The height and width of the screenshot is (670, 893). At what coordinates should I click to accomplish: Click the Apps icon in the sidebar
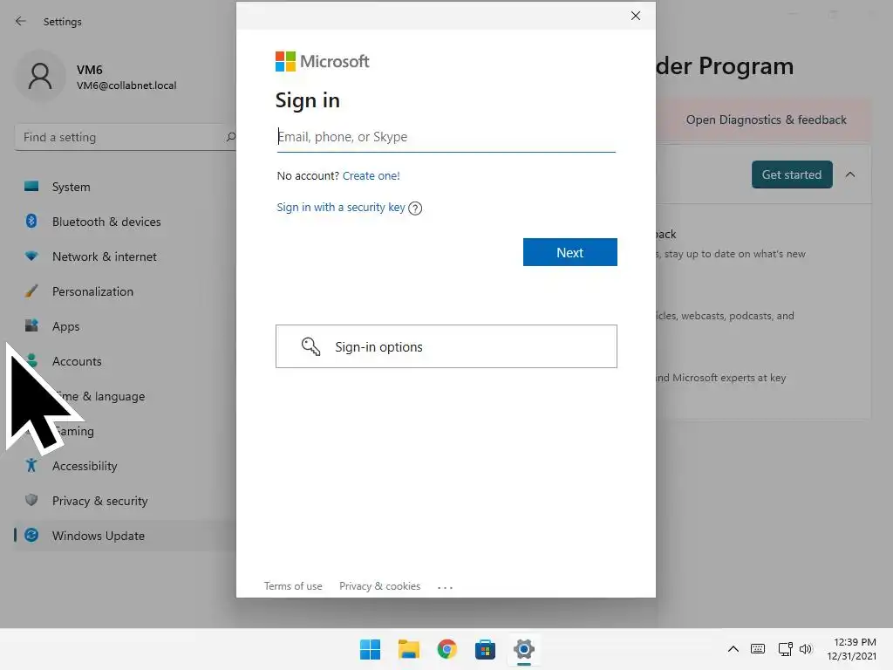coord(31,326)
